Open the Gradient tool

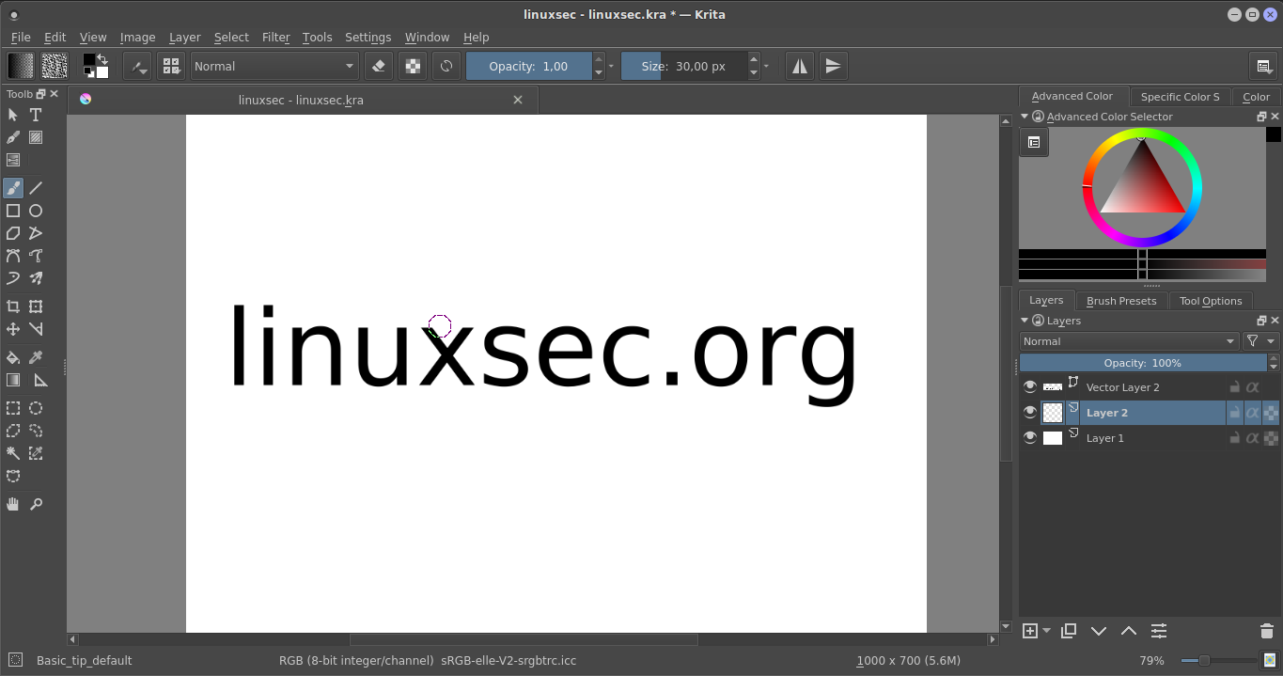13,380
